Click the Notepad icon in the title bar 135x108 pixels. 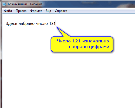[x=4, y=4]
